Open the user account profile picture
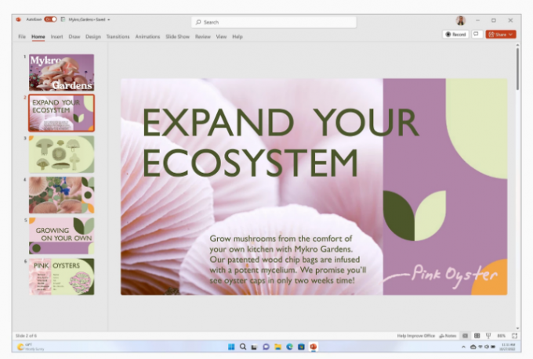This screenshot has height=359, width=533. pyautogui.click(x=461, y=20)
